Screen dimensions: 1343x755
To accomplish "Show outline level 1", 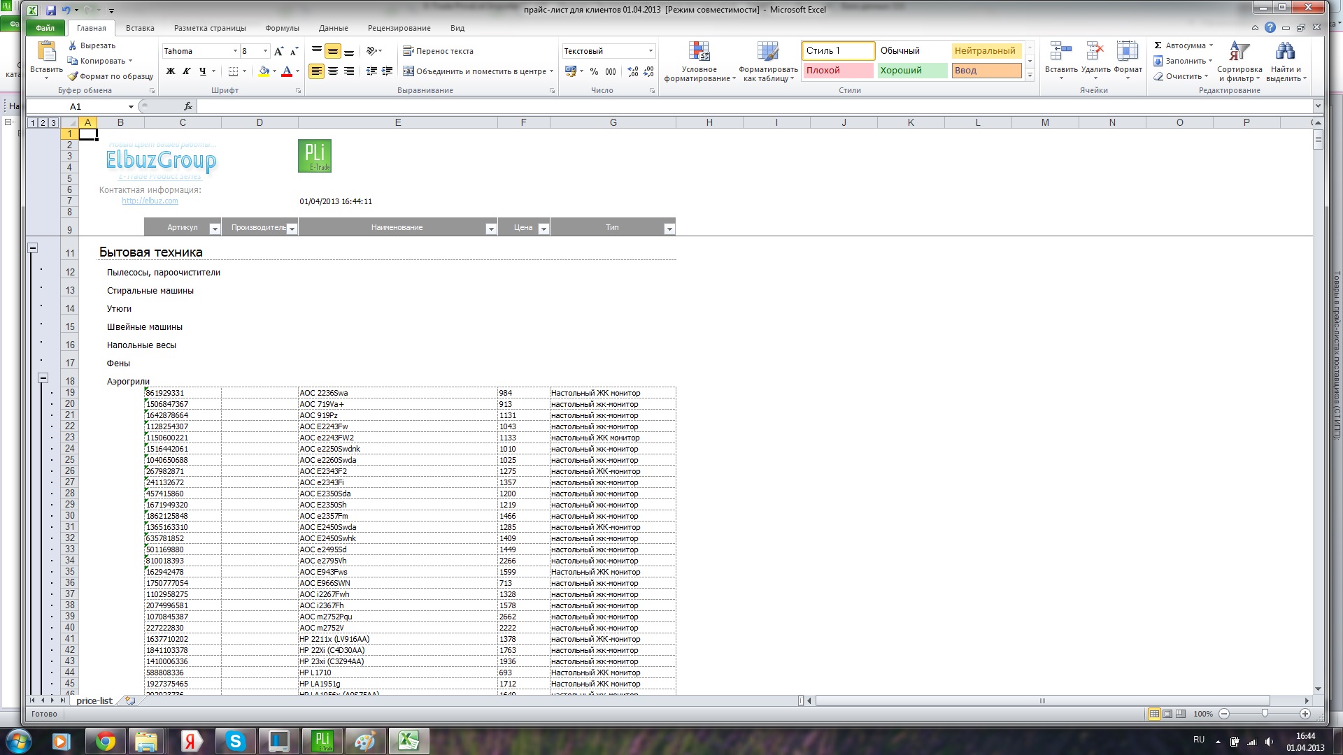I will [32, 123].
